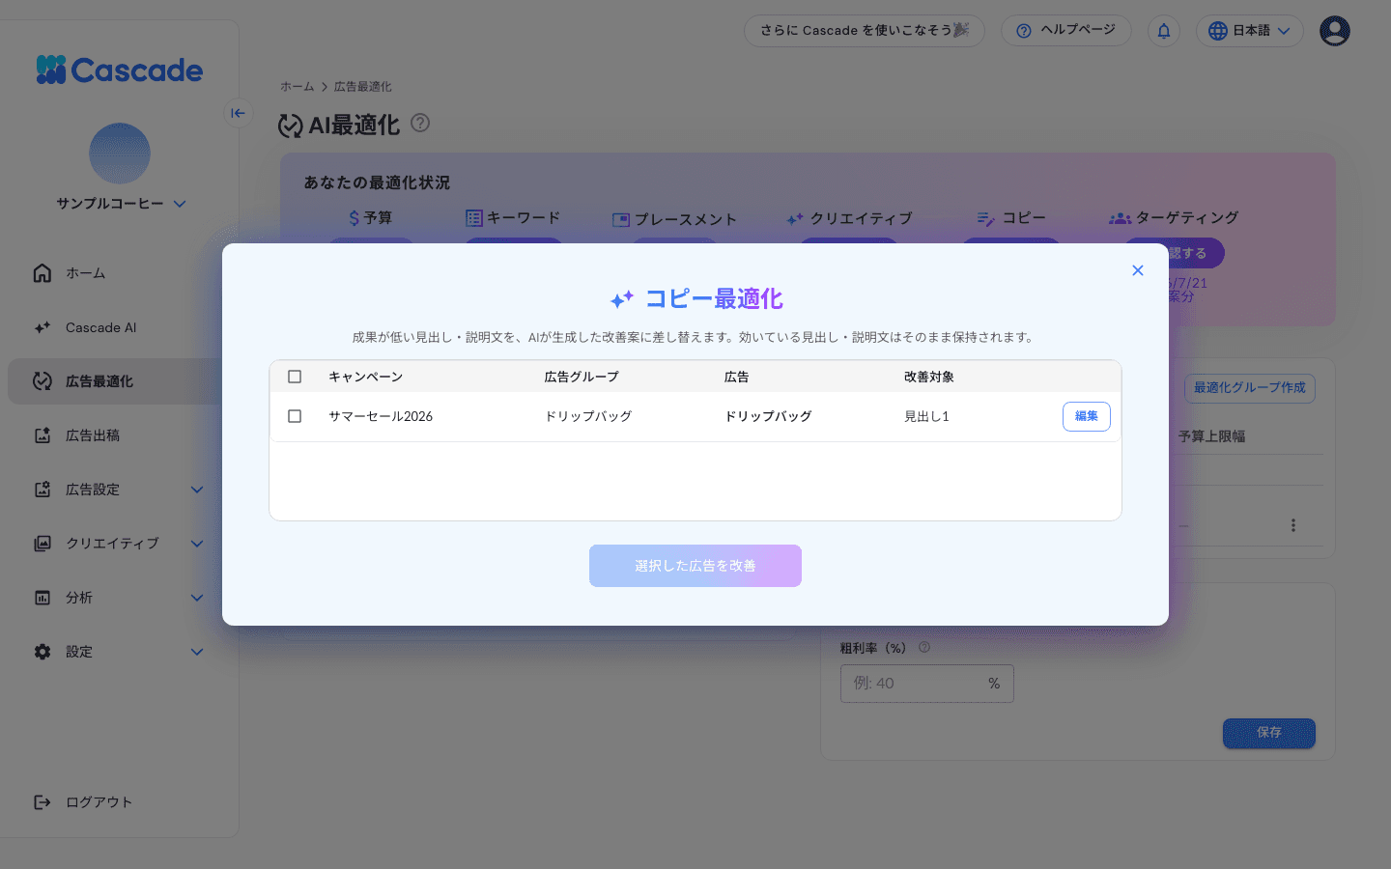Click the 粗利率 percentage input field

(927, 684)
